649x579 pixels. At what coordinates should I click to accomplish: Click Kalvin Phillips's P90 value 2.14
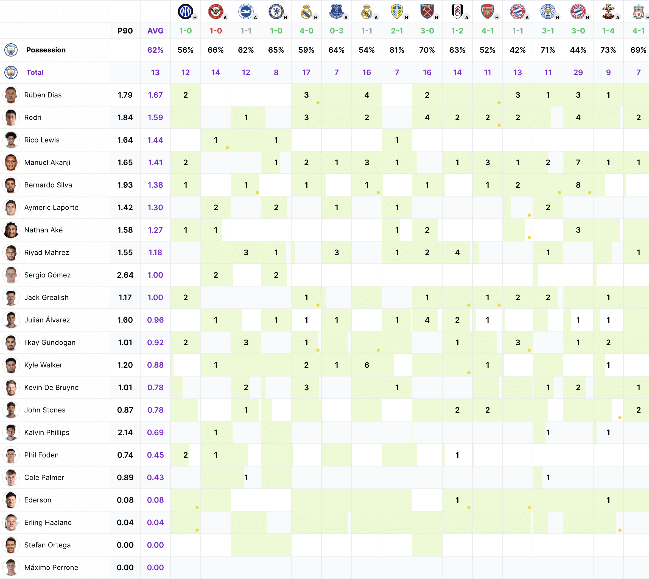pos(125,433)
